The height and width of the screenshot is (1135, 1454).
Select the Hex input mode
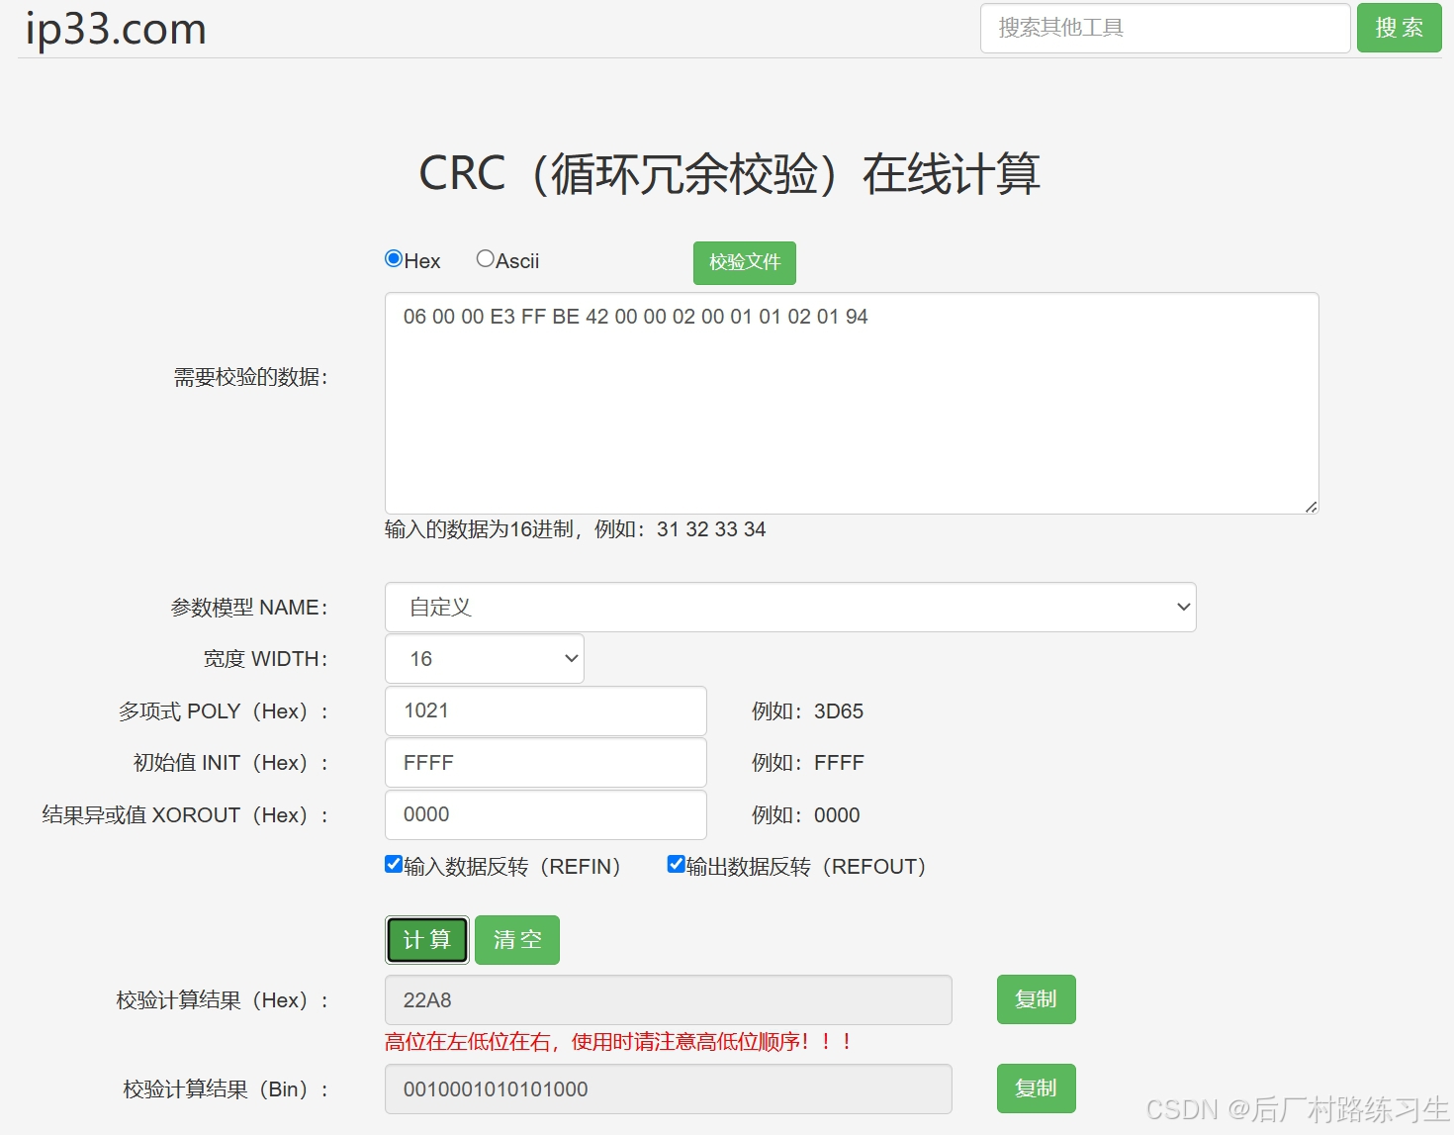point(394,257)
